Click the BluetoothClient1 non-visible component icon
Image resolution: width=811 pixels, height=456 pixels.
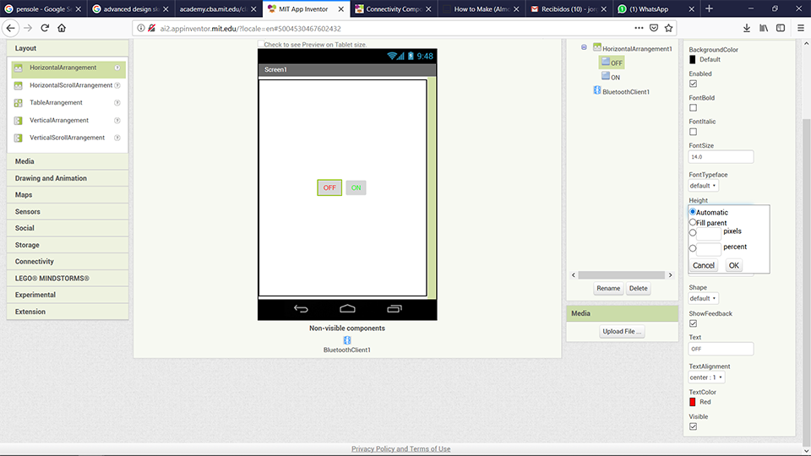[347, 340]
